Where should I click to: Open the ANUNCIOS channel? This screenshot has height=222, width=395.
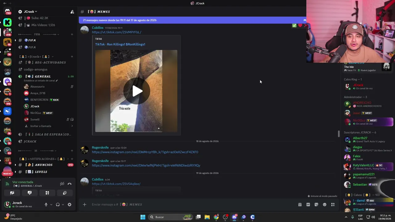click(46, 165)
